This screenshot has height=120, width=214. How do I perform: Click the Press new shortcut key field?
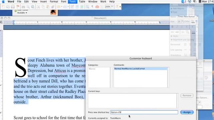click(144, 112)
